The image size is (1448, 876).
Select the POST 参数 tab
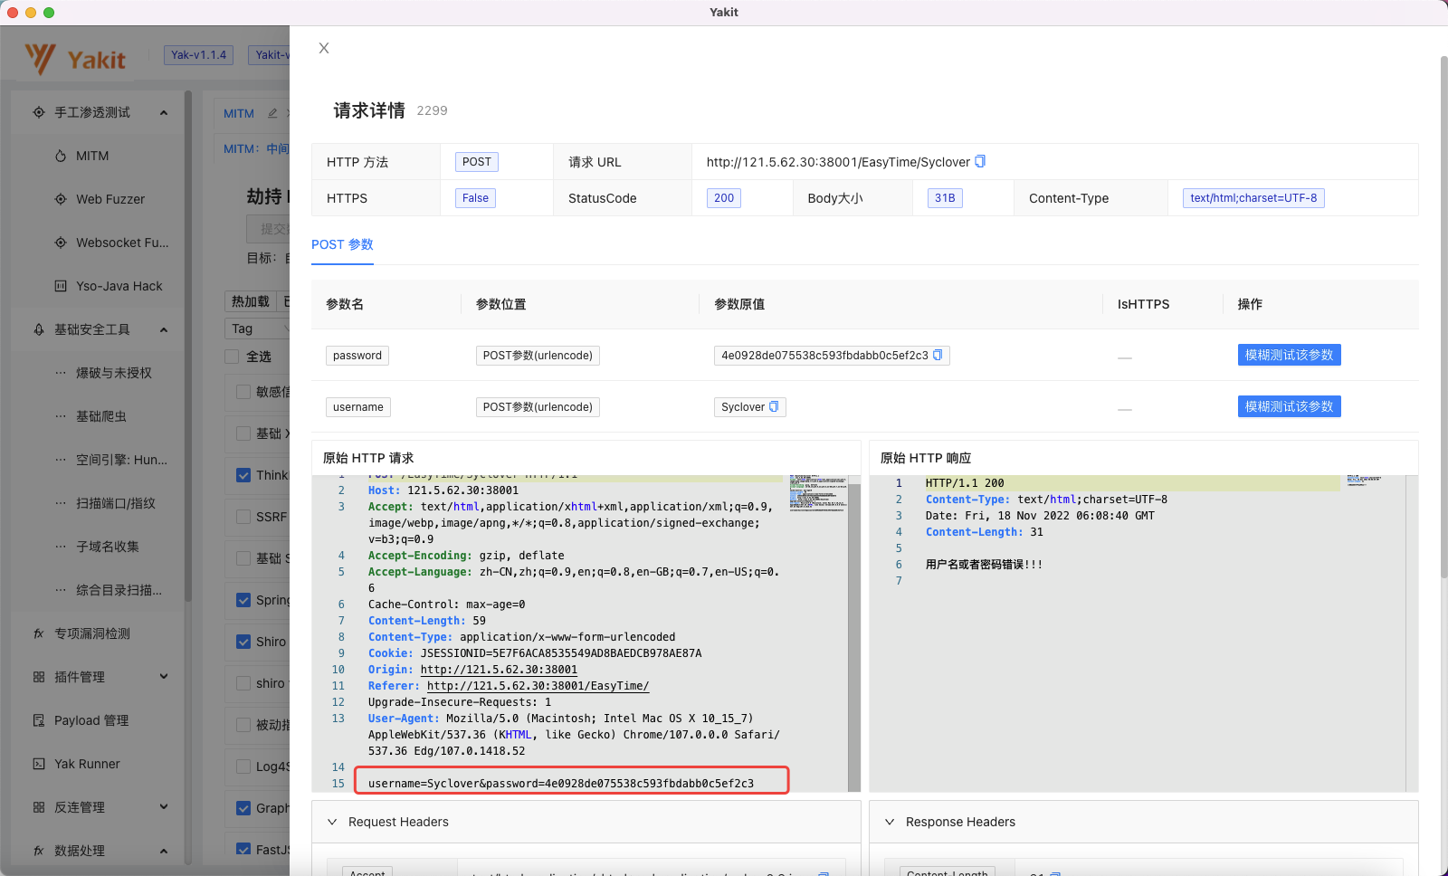(342, 244)
